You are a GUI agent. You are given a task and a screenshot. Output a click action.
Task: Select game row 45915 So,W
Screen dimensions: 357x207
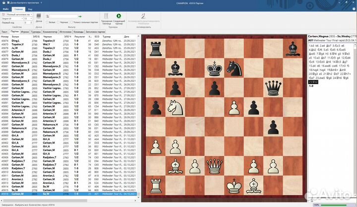pyautogui.click(x=68, y=190)
